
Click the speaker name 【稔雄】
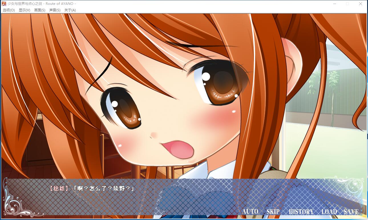59,188
